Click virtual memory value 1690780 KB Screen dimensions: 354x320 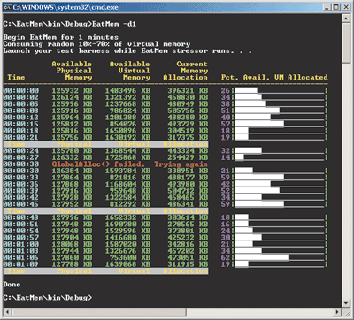pyautogui.click(x=127, y=225)
